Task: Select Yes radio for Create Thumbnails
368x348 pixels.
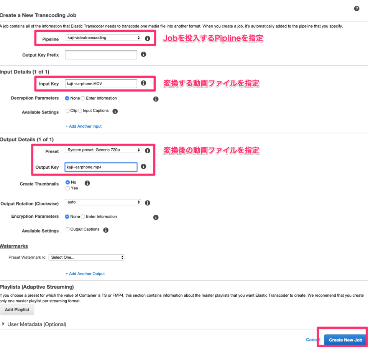Action: (67, 188)
